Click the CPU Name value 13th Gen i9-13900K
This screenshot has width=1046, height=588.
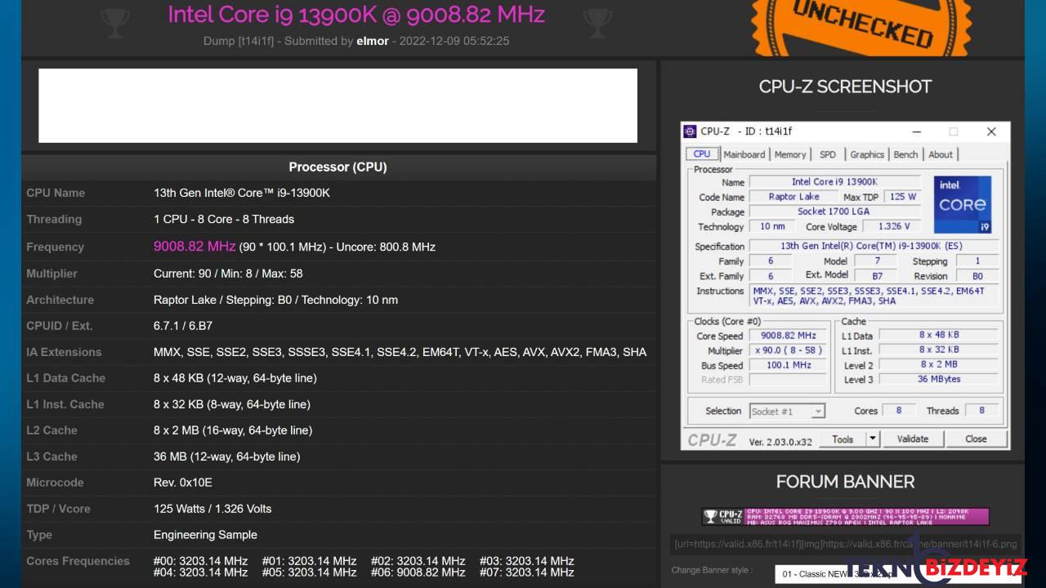click(242, 193)
